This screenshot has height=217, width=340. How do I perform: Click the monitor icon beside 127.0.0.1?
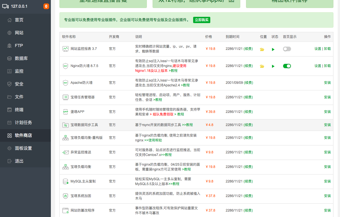(x=5, y=6)
